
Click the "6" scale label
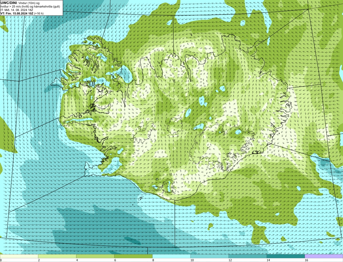click(115, 260)
